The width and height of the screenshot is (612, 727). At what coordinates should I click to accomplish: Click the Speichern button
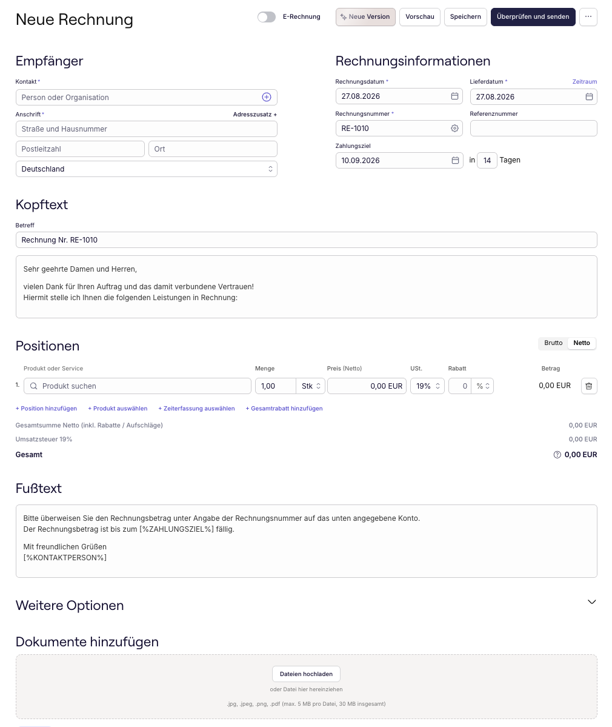(x=465, y=17)
